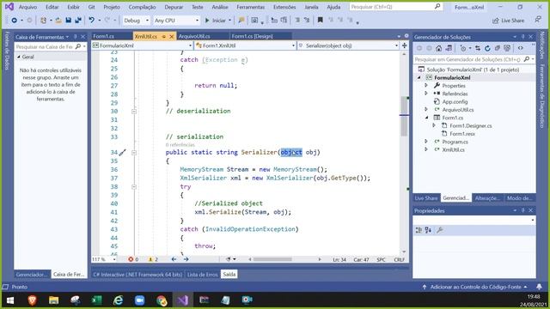Click the Sync with Active Document icon
Image resolution: width=550 pixels, height=309 pixels.
tap(478, 48)
